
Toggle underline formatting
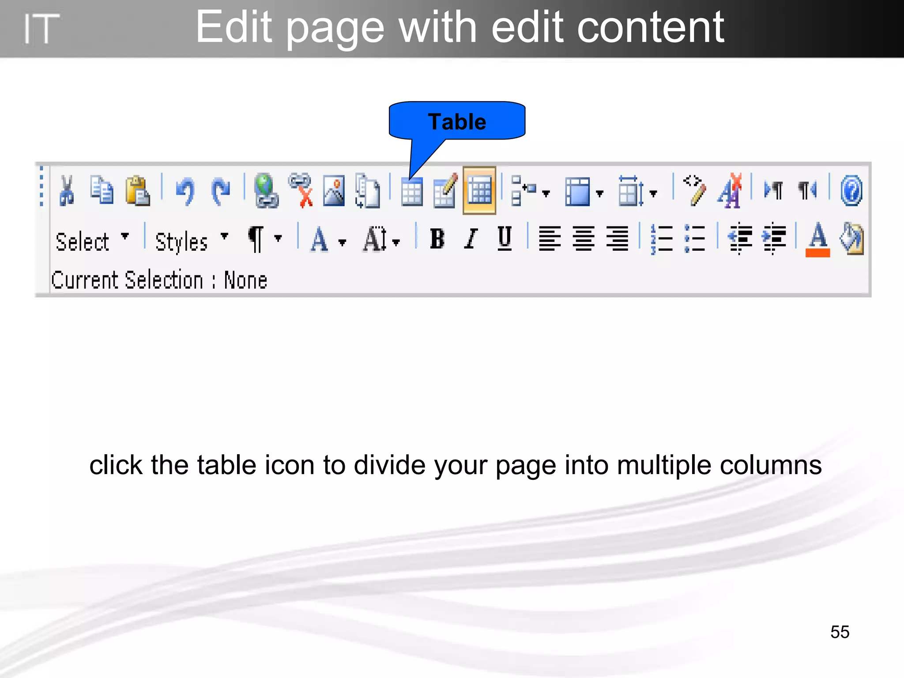pos(505,239)
